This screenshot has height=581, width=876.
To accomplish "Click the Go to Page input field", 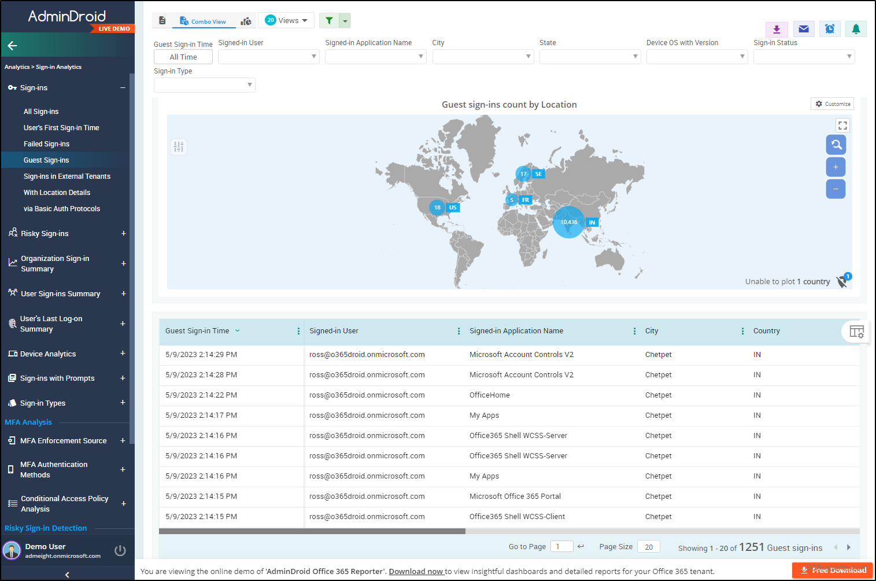I will [x=561, y=546].
